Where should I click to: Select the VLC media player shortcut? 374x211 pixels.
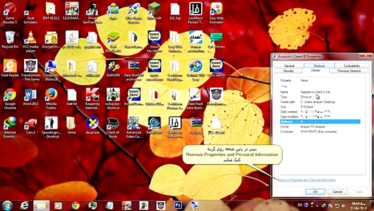click(x=30, y=42)
